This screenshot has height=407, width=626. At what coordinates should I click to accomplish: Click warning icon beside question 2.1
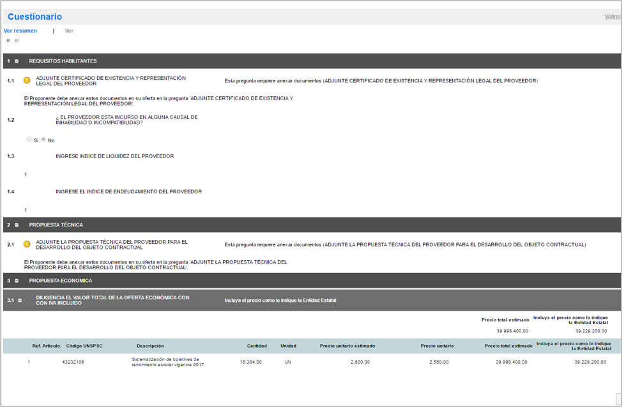click(x=27, y=244)
